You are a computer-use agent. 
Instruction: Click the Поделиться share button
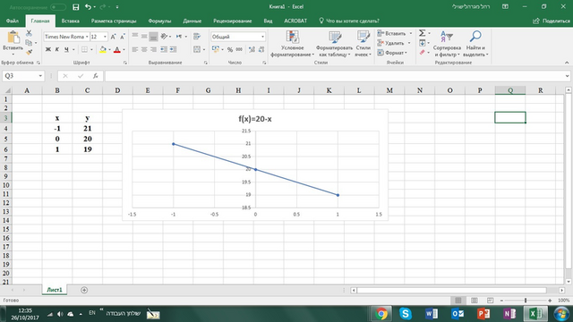point(552,21)
